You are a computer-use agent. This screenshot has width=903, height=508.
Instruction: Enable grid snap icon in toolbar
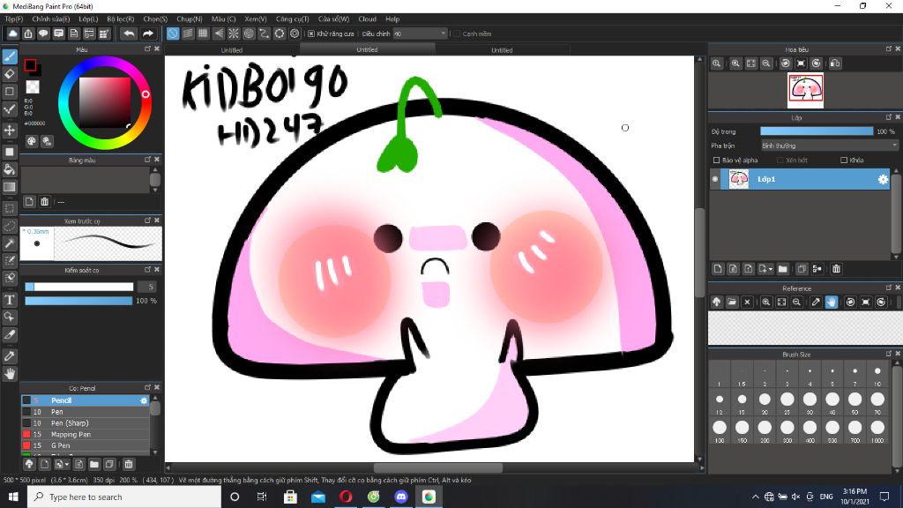[203, 34]
